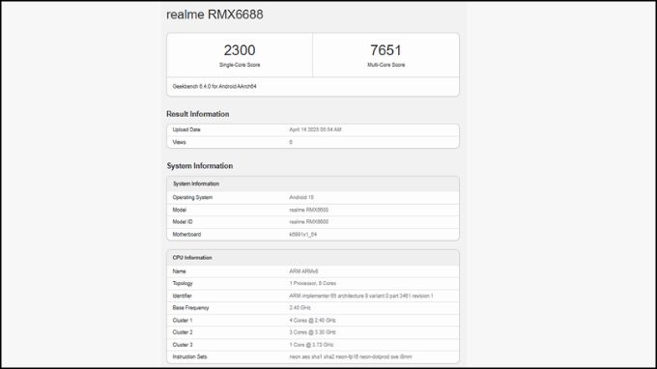Select the realme value in the Model row
The width and height of the screenshot is (657, 369).
[x=308, y=210]
